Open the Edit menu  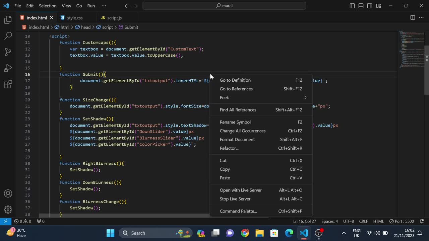pos(30,6)
